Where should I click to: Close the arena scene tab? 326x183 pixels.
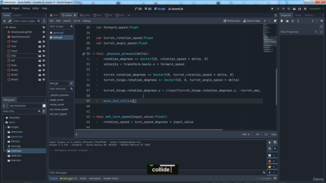(75, 15)
